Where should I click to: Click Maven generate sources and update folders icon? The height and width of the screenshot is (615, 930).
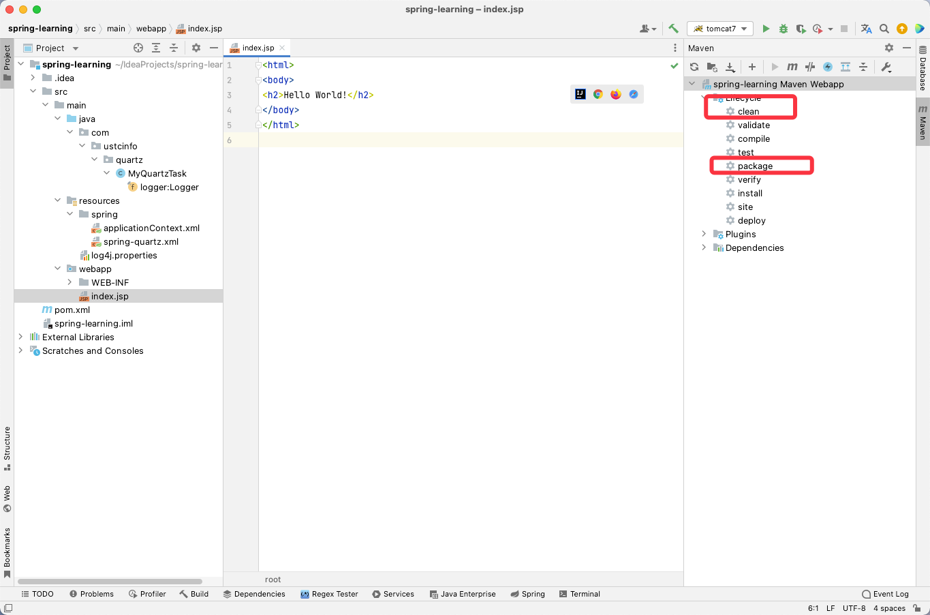712,67
